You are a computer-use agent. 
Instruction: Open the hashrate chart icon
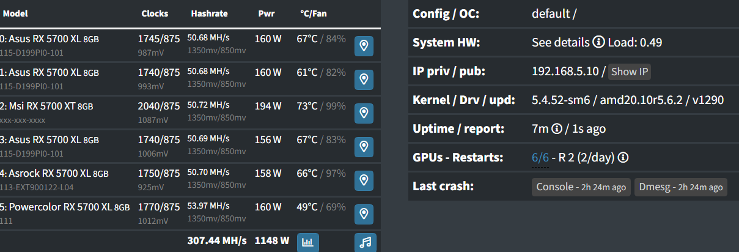point(308,242)
